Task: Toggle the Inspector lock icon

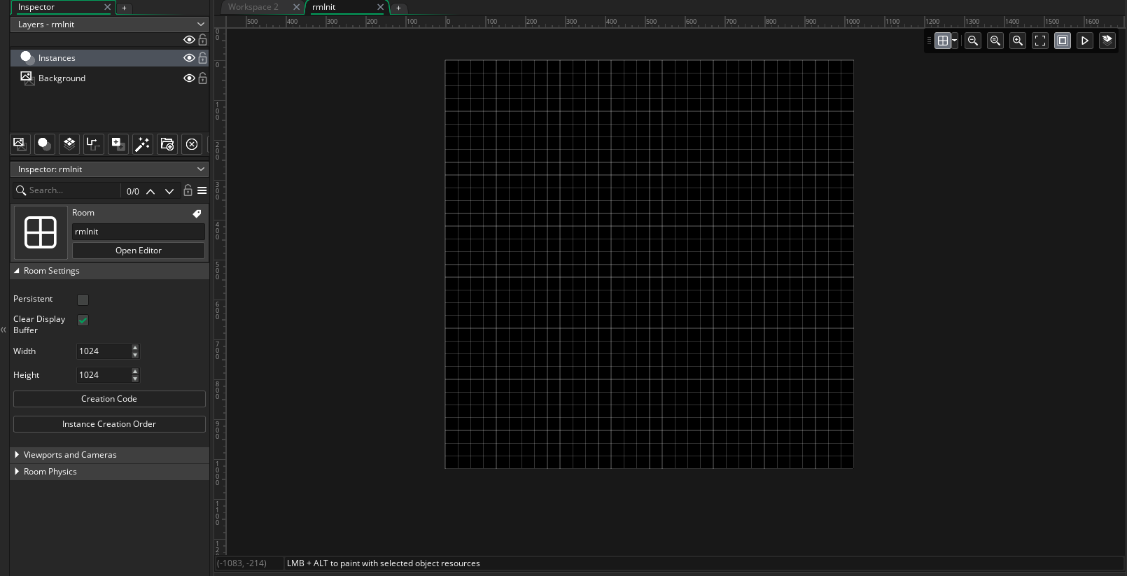Action: tap(188, 190)
